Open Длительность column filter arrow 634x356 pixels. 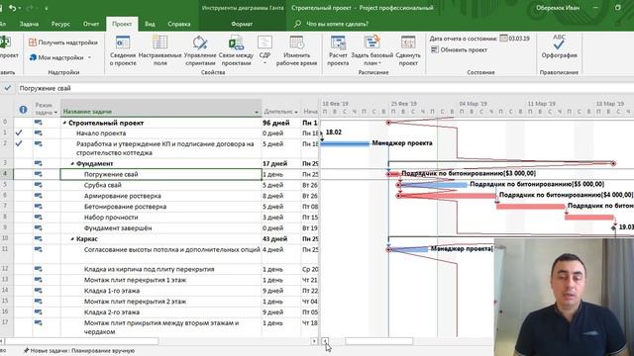tap(296, 112)
